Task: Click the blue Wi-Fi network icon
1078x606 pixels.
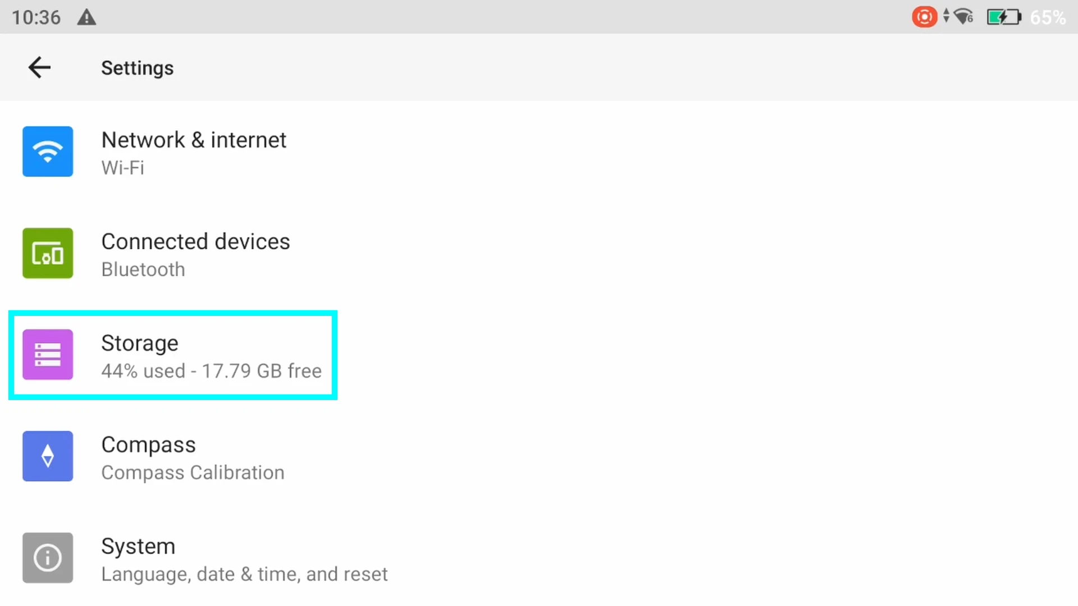Action: [48, 151]
